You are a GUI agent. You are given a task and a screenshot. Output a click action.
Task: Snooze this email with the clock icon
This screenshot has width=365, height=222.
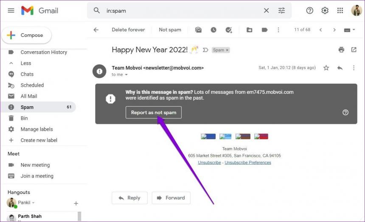(x=213, y=30)
